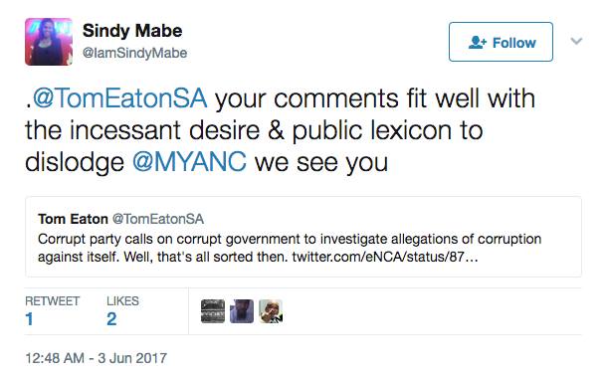The image size is (606, 373).
Task: Open the twitter.com/eNCA/status link
Action: click(x=385, y=257)
